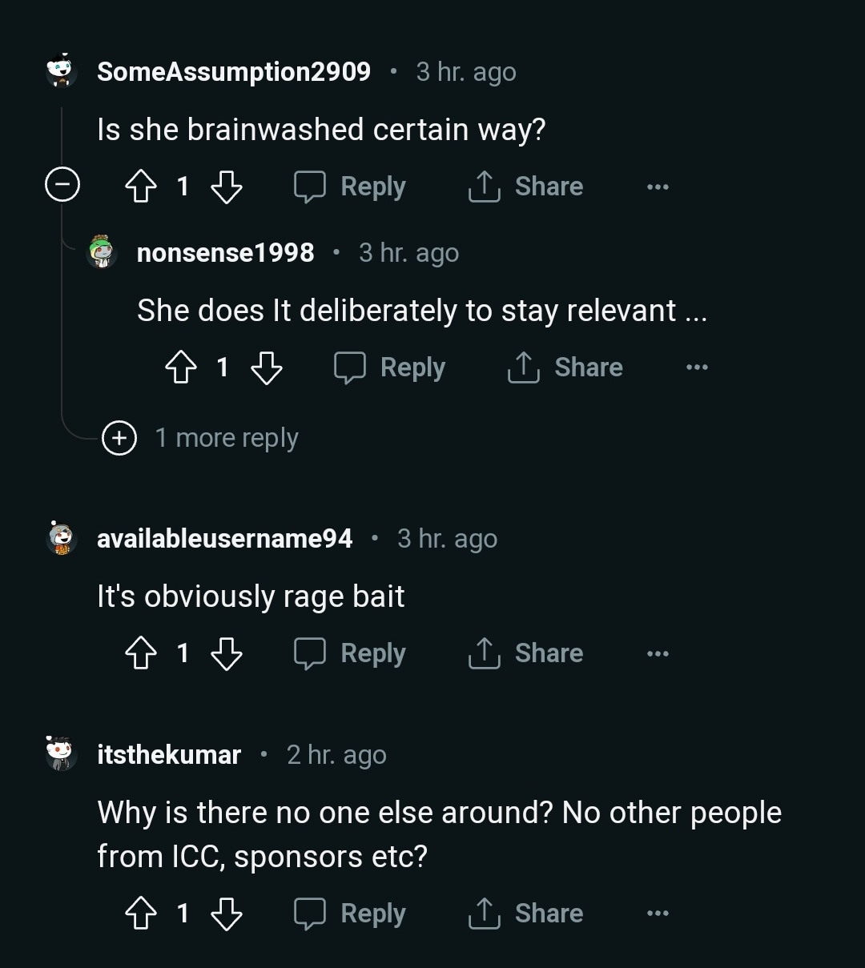This screenshot has height=968, width=865.
Task: Open more options for nonsense1998's reply
Action: pos(697,368)
